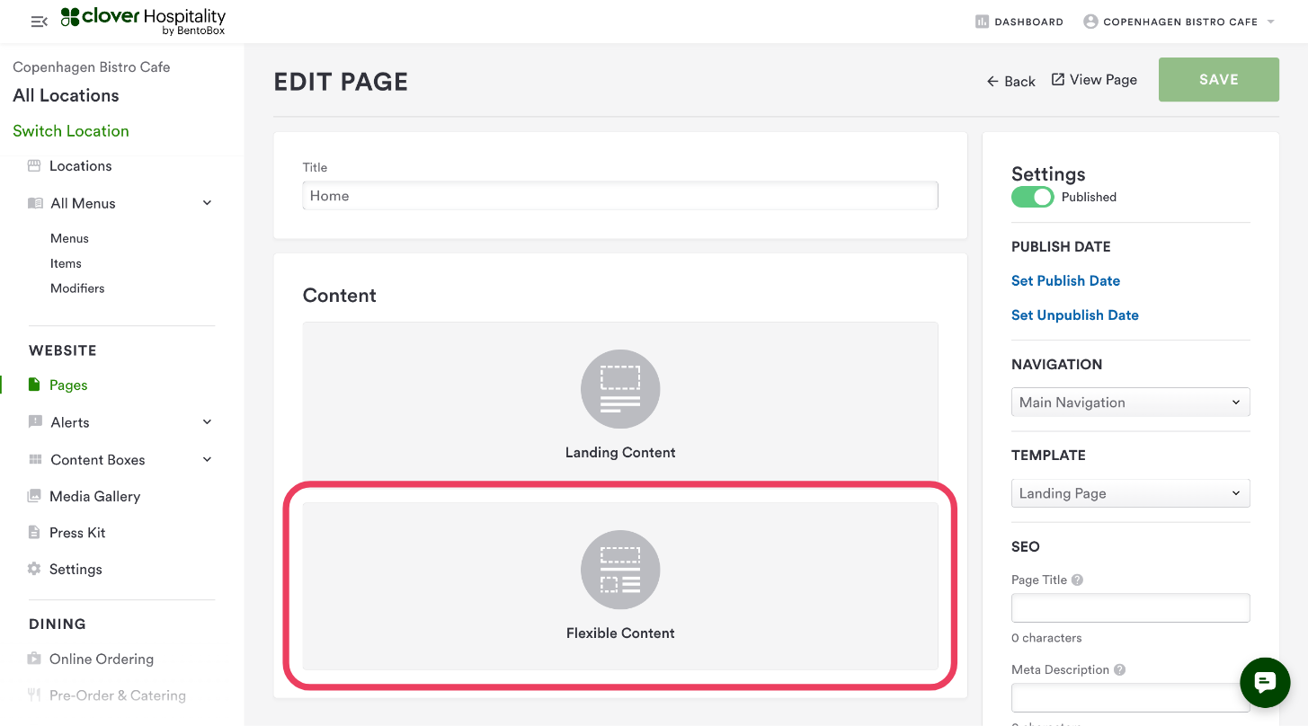Click the Switch Location link
The height and width of the screenshot is (726, 1308).
coord(71,131)
